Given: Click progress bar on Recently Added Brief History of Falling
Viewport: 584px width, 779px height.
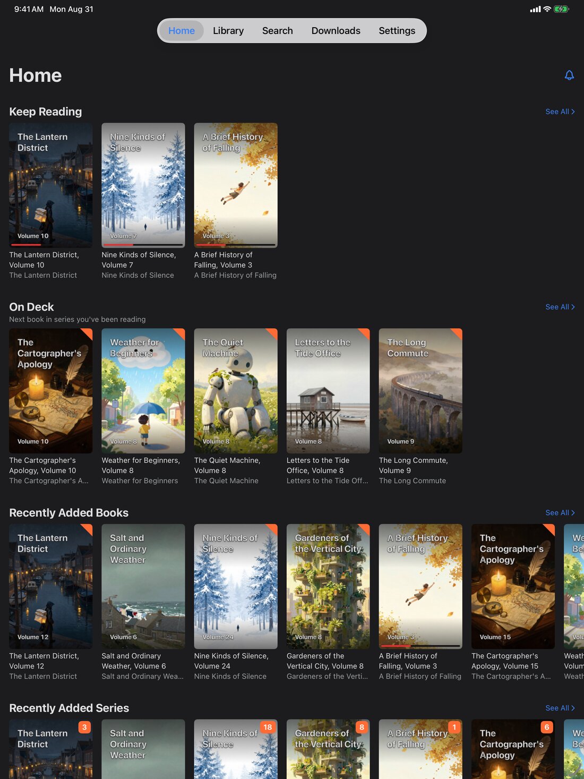Looking at the screenshot, I should 420,646.
